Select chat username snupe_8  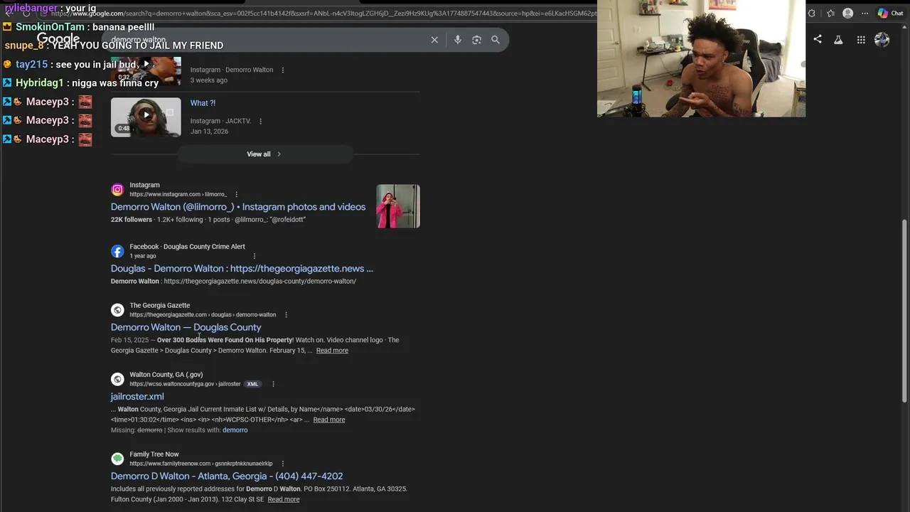[24, 46]
